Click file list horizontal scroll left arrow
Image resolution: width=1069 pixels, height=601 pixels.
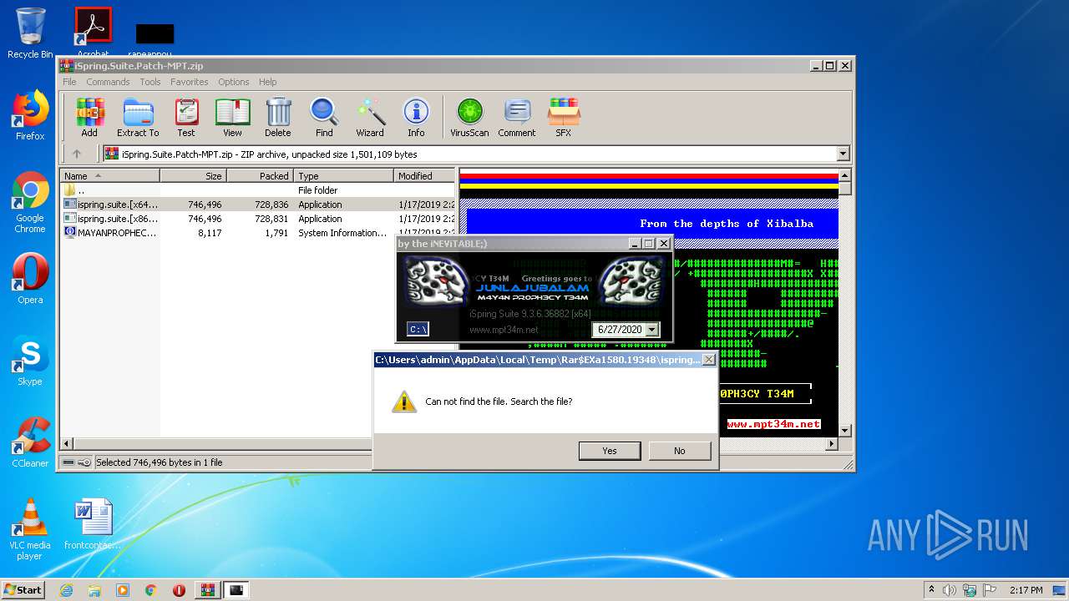point(68,443)
